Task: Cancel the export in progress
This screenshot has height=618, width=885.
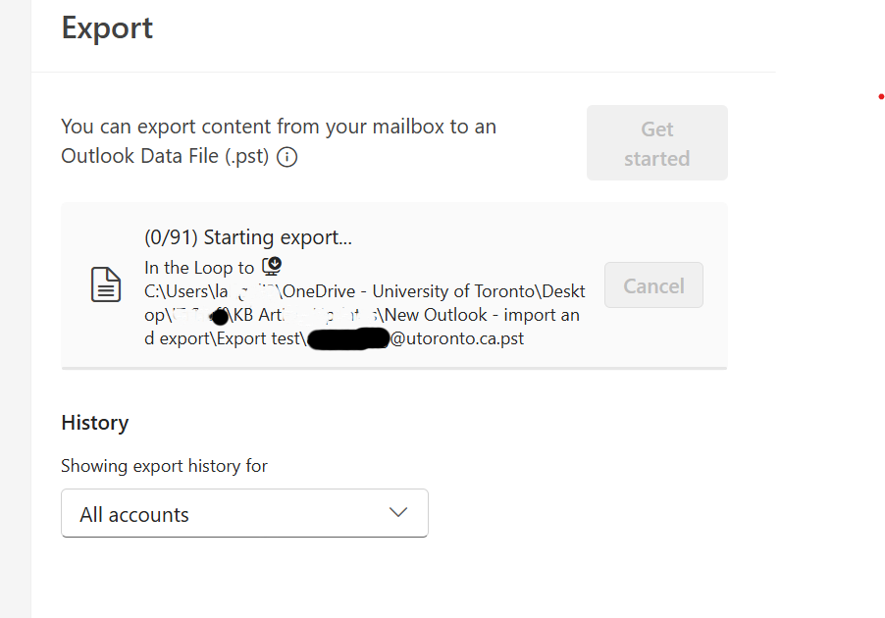Action: click(653, 285)
